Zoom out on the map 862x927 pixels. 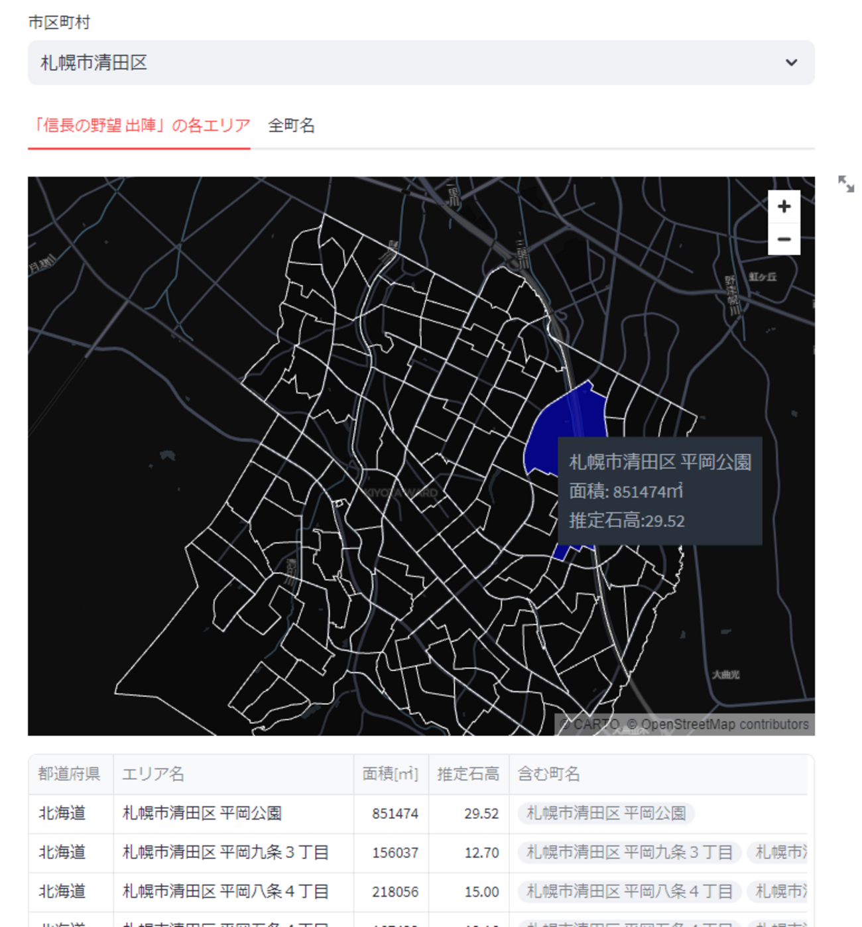coord(784,239)
